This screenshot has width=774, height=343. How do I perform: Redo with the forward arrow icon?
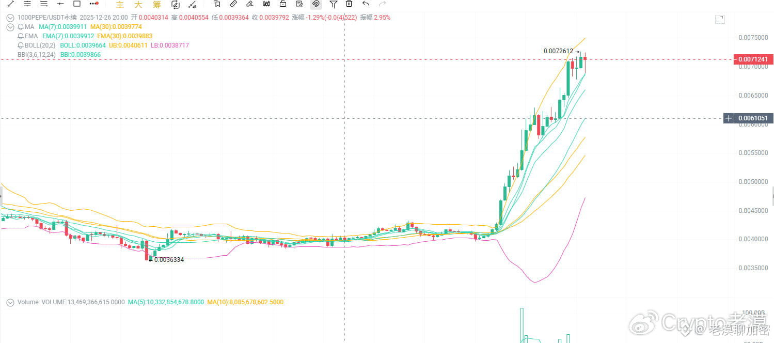coord(382,4)
